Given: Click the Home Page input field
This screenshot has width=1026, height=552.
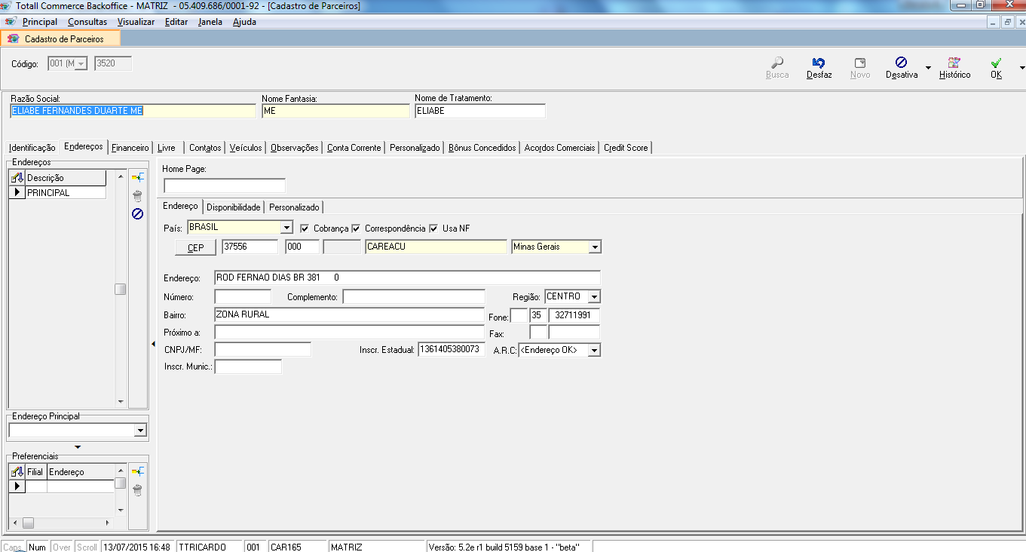Looking at the screenshot, I should (225, 186).
